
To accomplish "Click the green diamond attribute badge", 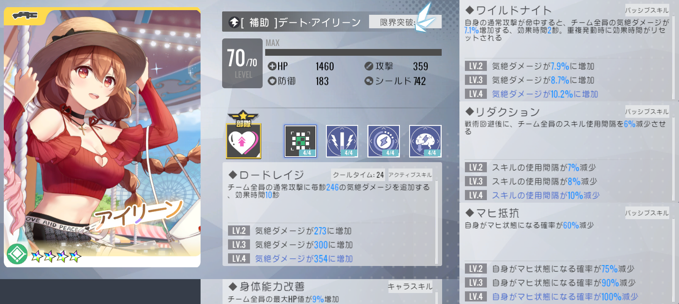I will (17, 254).
